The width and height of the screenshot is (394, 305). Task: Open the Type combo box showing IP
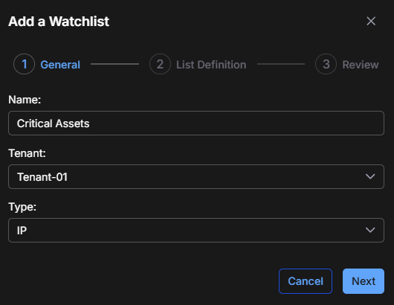196,231
